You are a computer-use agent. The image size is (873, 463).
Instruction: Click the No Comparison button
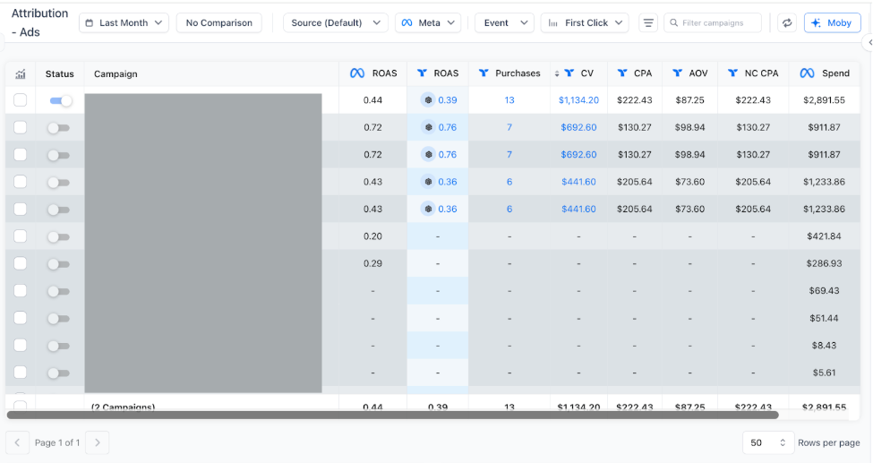click(x=218, y=23)
